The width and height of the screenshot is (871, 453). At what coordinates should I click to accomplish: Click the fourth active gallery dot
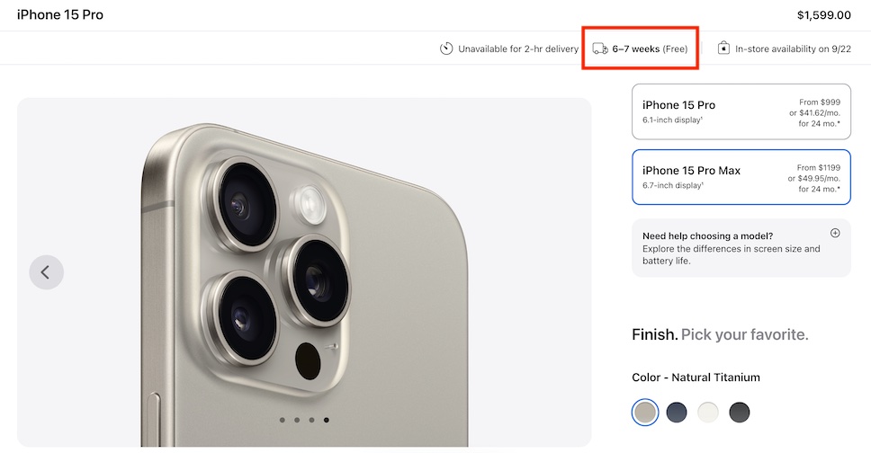pyautogui.click(x=326, y=420)
